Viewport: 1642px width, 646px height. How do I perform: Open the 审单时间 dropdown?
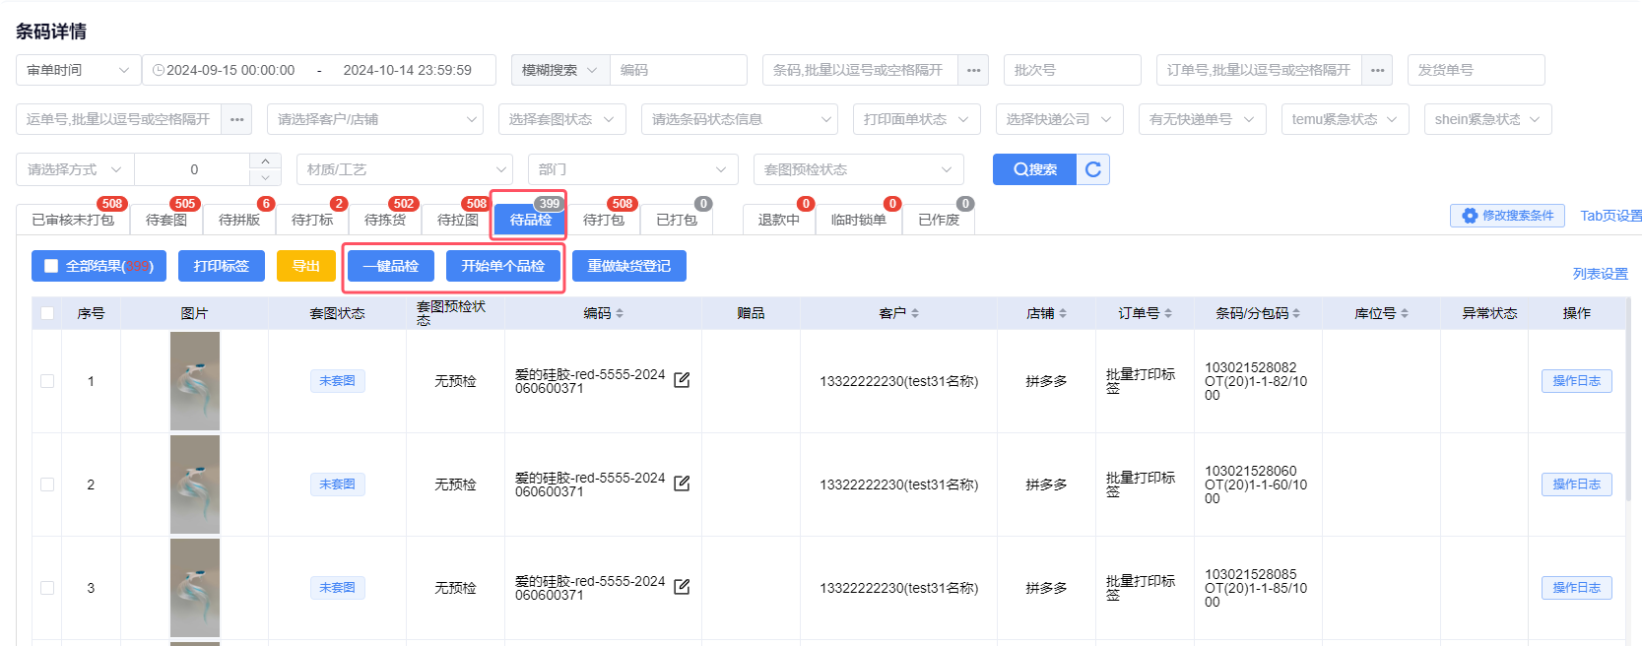(x=79, y=70)
